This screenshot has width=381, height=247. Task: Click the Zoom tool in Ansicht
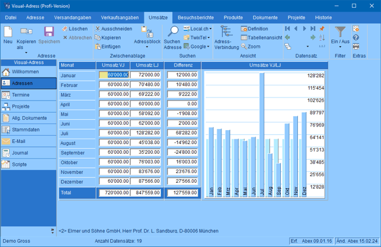(251, 47)
